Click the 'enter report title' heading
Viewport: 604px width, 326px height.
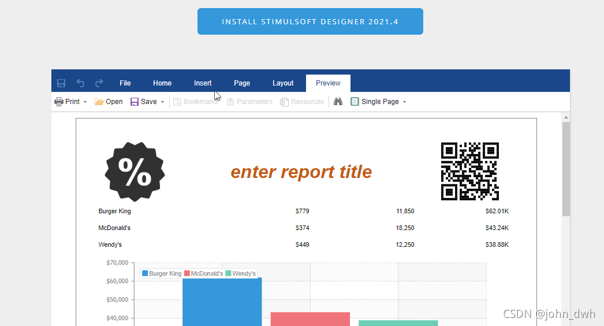301,172
